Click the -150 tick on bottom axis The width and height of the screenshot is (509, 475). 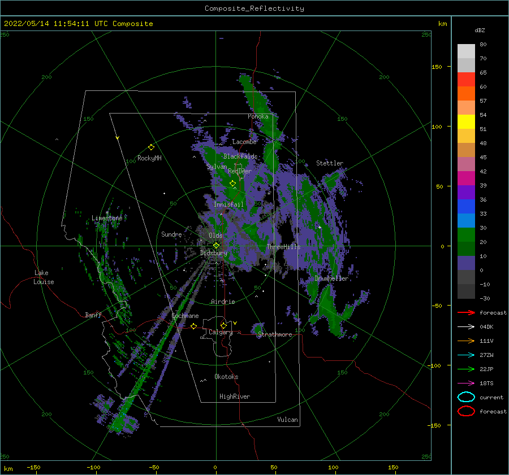(33, 467)
